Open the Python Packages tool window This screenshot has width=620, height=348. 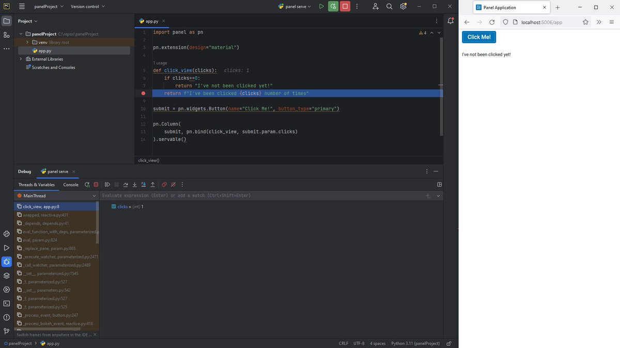(7, 234)
